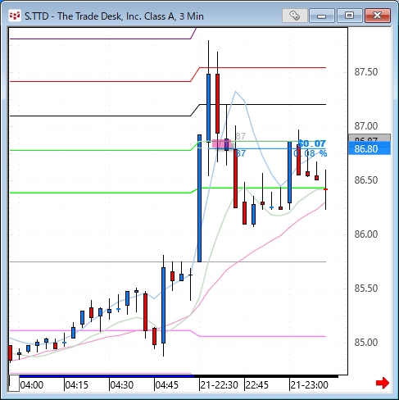Image resolution: width=399 pixels, height=400 pixels.
Task: Click the 87.50 price scale label
Action: pos(366,72)
